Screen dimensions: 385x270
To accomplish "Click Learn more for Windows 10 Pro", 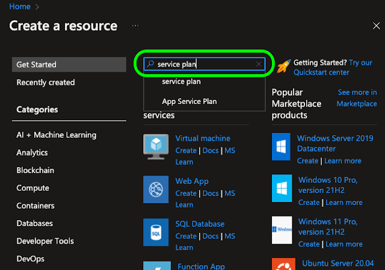I will 344,203.
